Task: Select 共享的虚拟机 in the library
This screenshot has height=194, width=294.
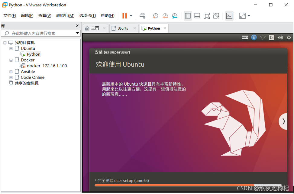Action: [x=26, y=83]
